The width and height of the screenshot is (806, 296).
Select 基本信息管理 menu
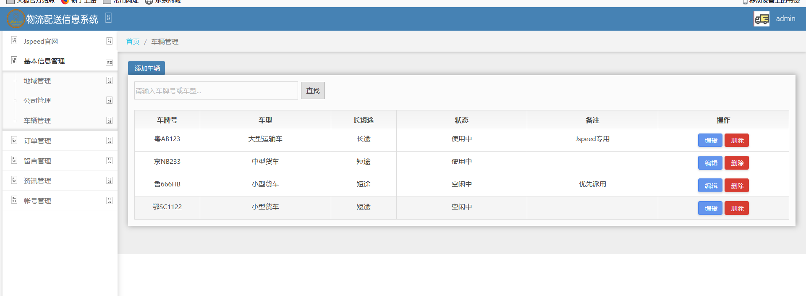tap(60, 61)
